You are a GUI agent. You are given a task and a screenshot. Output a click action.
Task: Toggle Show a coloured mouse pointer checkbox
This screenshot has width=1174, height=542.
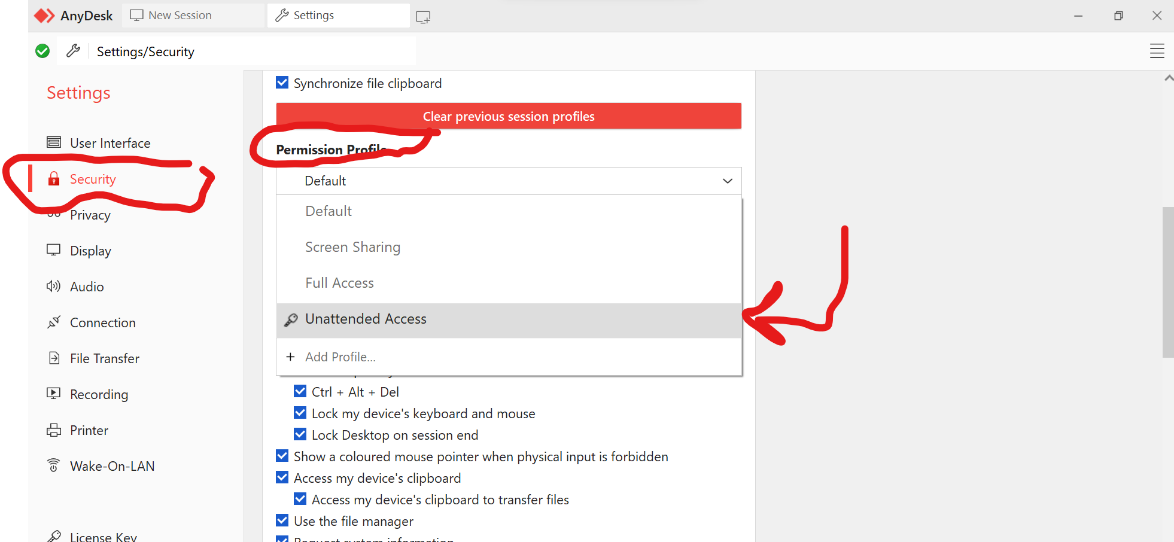pos(282,456)
